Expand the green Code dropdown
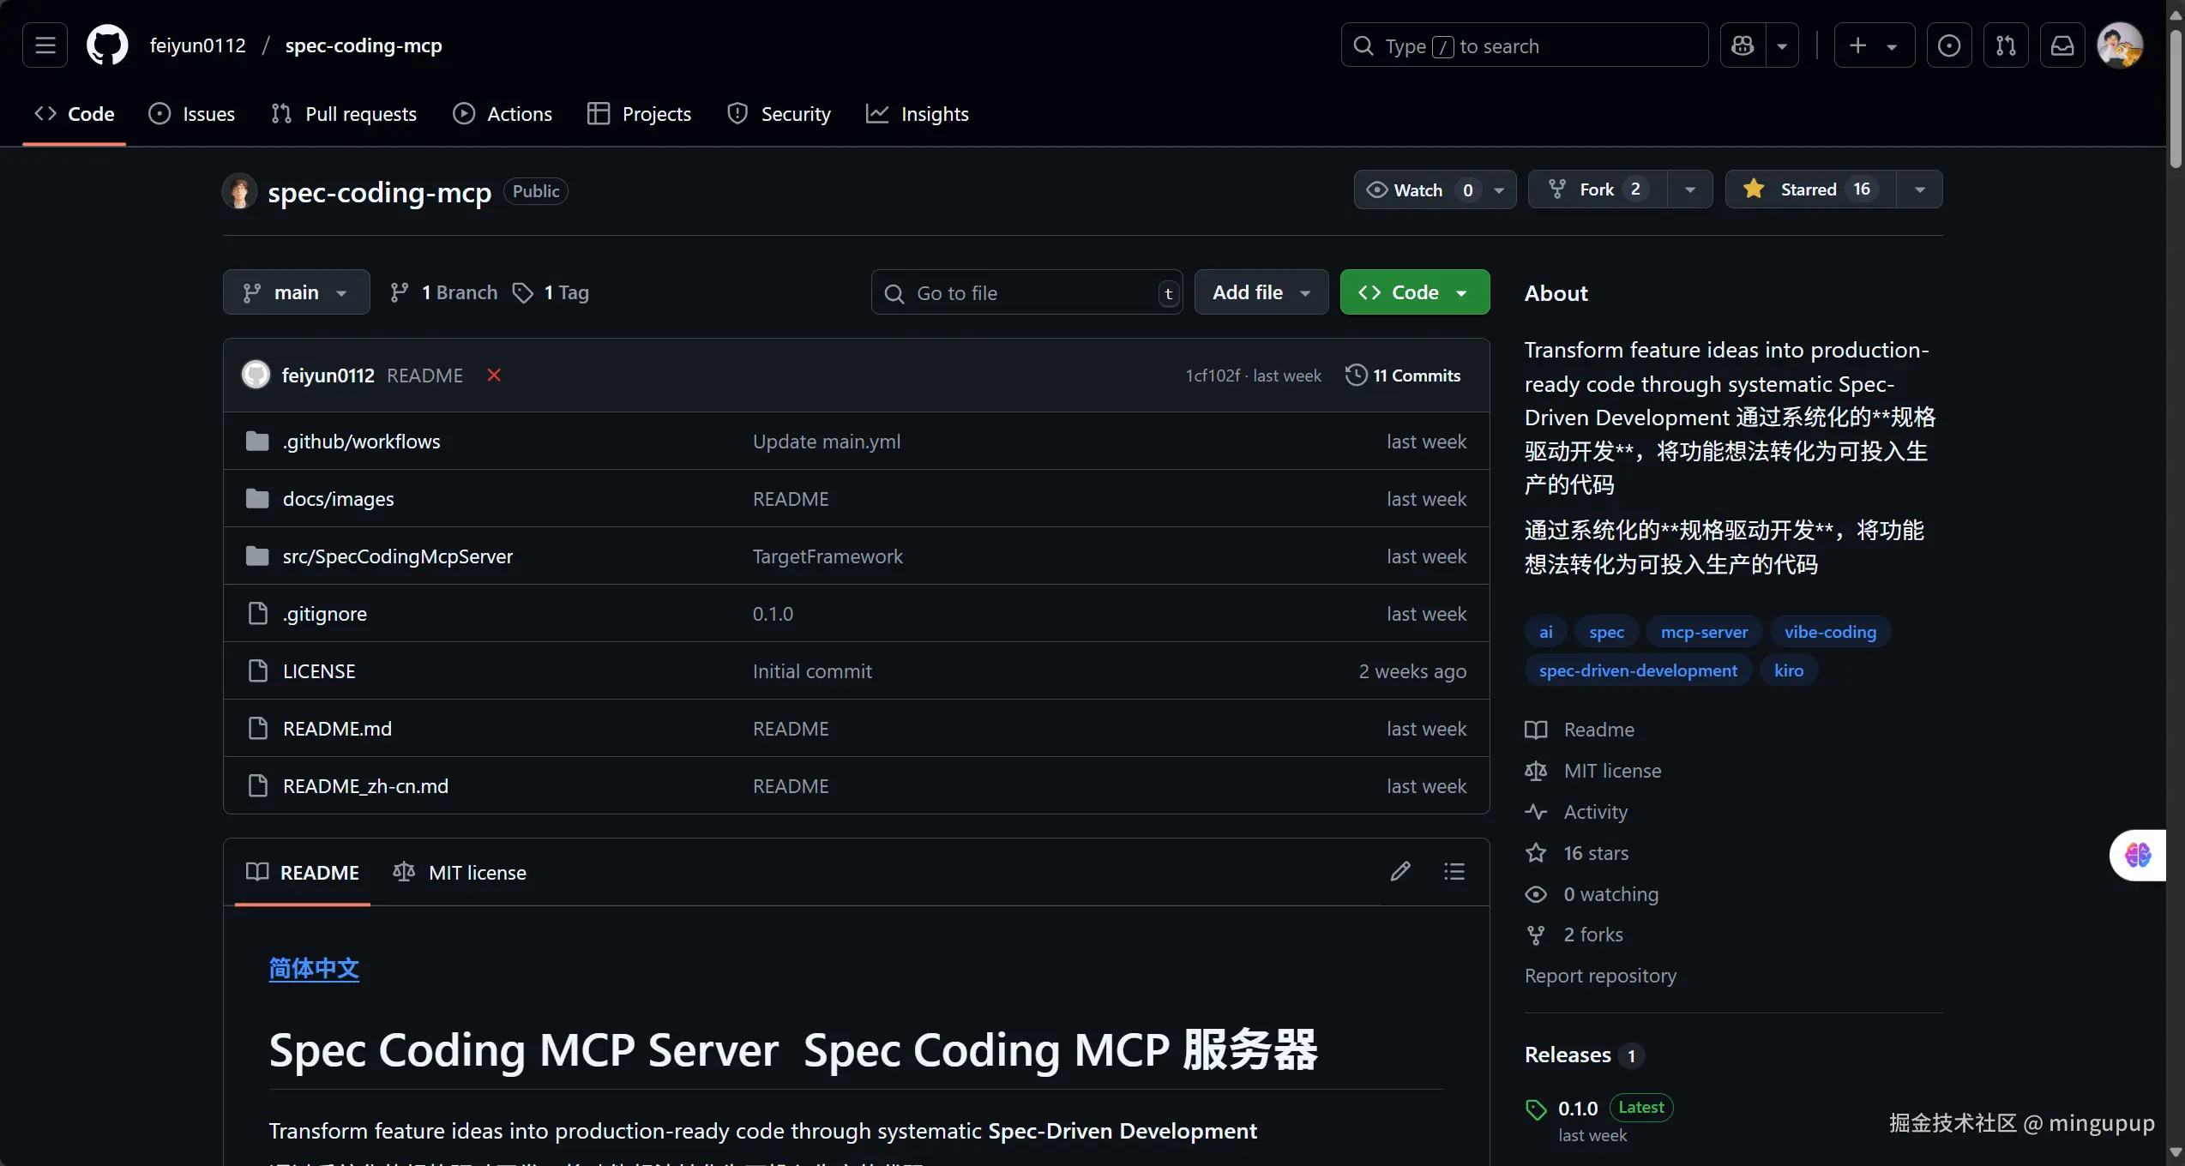The height and width of the screenshot is (1166, 2185). (x=1414, y=292)
